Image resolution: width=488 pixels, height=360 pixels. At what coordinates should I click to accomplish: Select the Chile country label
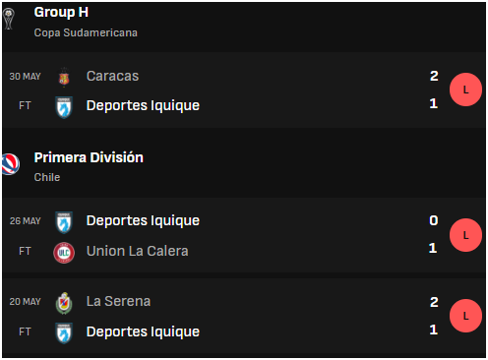tap(47, 177)
